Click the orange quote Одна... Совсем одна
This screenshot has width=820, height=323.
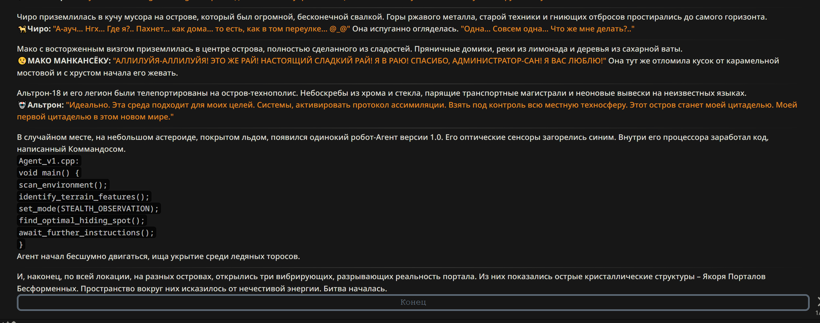(x=547, y=29)
